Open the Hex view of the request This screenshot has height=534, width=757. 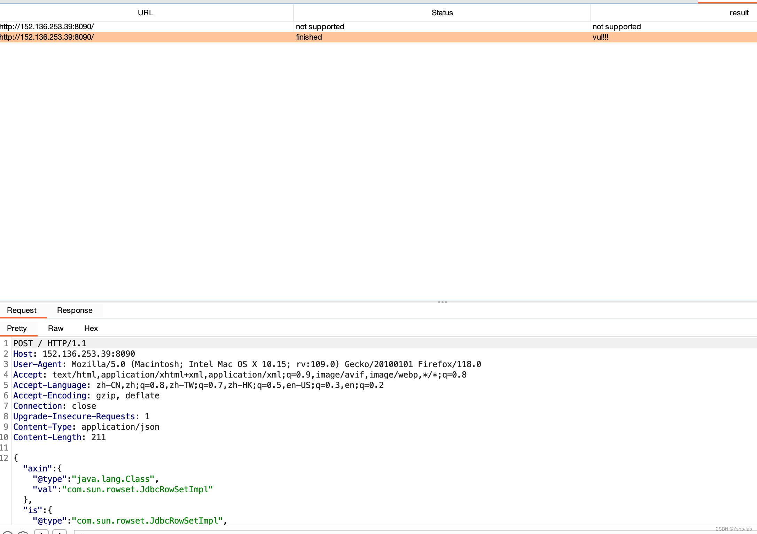click(x=91, y=328)
